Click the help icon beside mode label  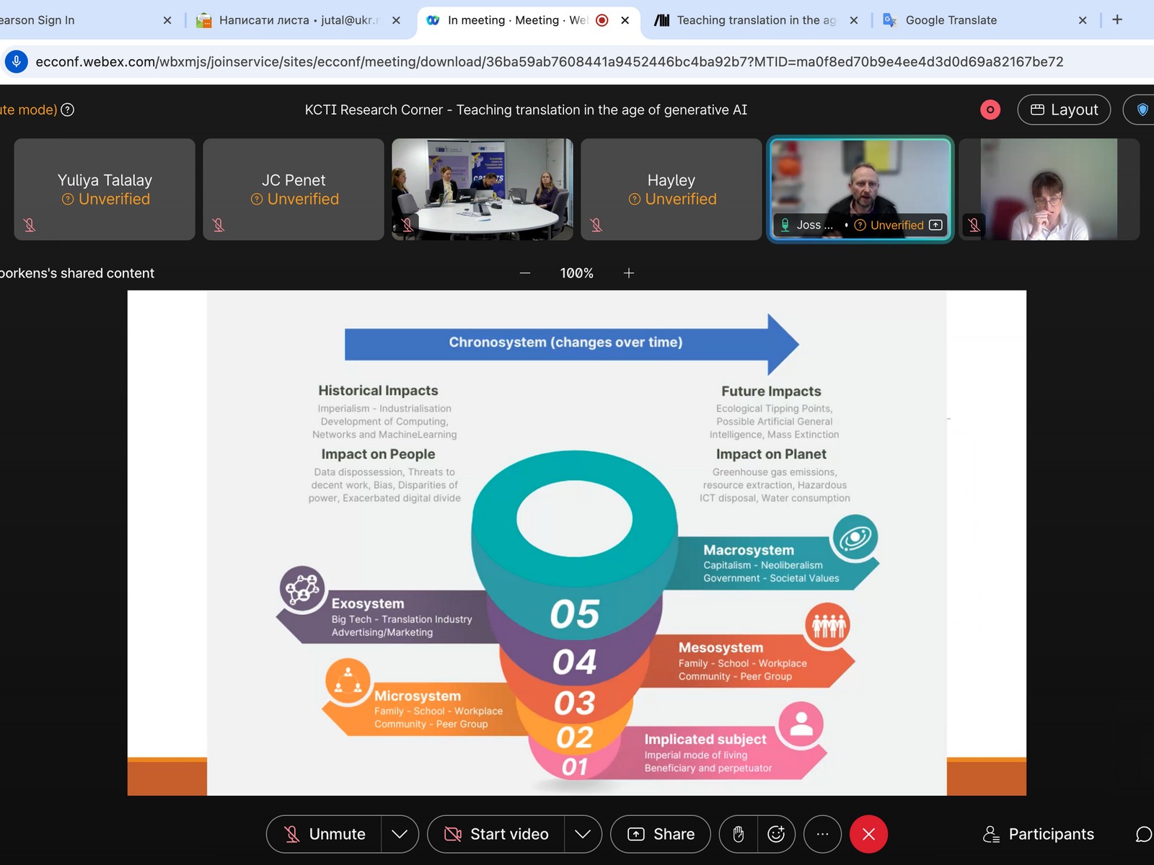point(68,110)
